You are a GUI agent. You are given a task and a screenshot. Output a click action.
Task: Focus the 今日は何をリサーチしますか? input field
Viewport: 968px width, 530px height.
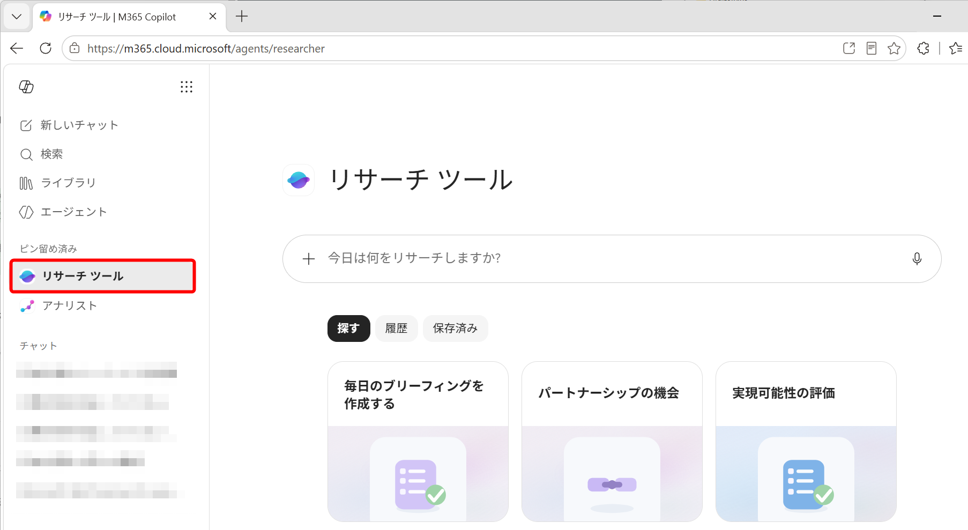[x=612, y=258]
